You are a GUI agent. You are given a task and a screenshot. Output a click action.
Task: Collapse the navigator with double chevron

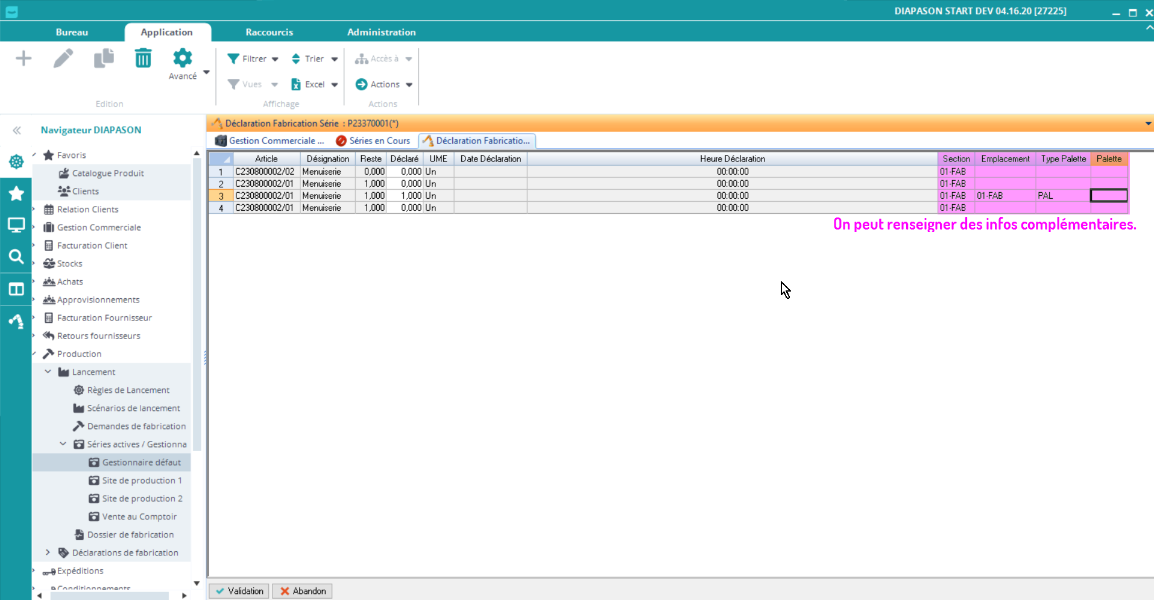coord(17,130)
